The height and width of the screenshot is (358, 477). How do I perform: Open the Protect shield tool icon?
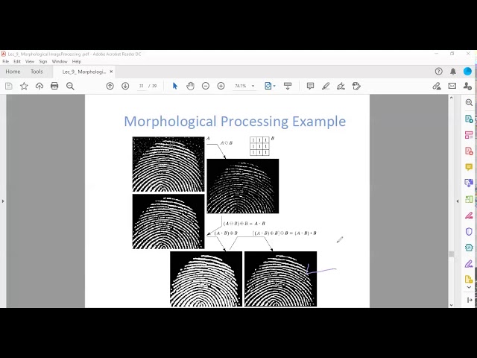(469, 231)
